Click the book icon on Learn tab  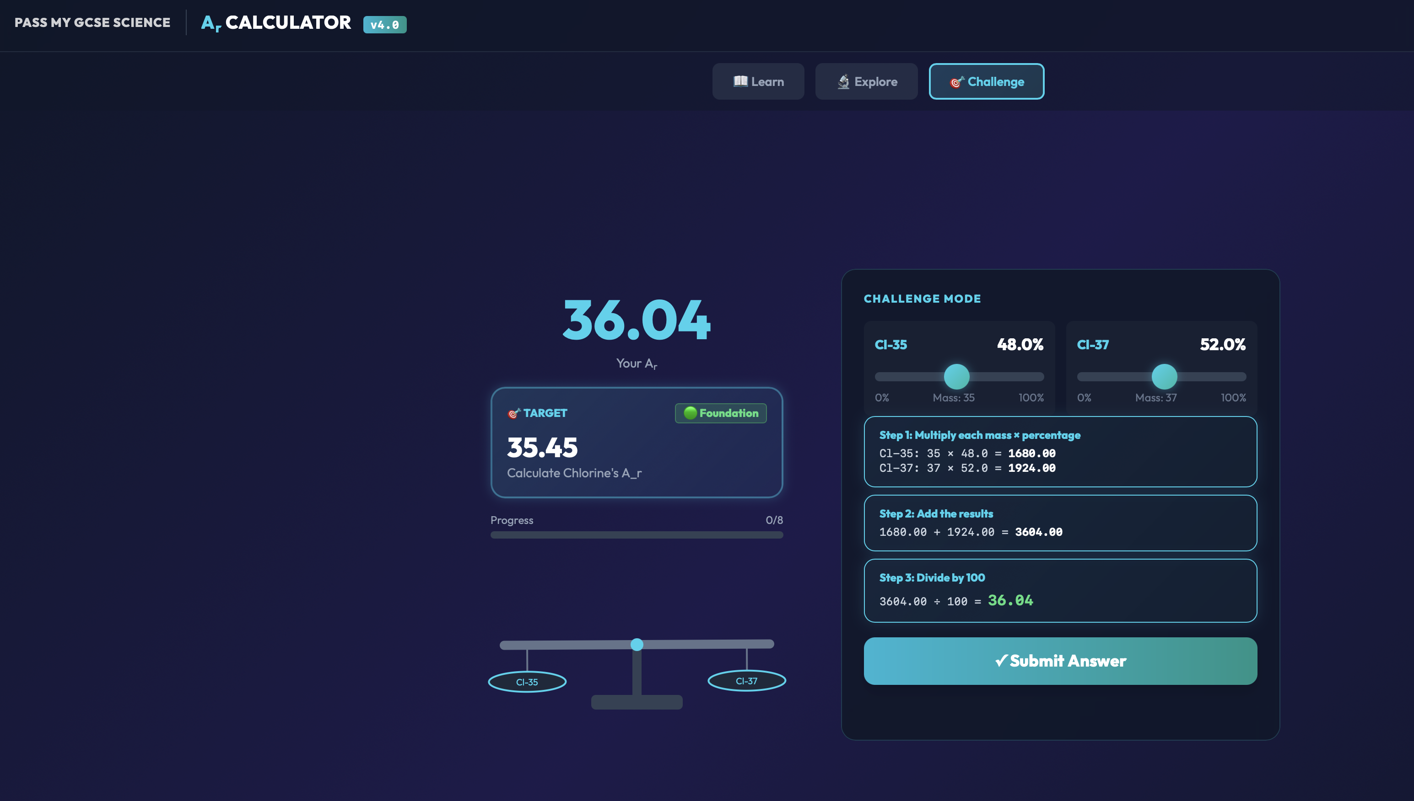pos(740,81)
